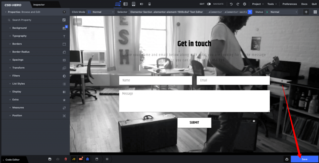Open Docs

(x=304, y=4)
